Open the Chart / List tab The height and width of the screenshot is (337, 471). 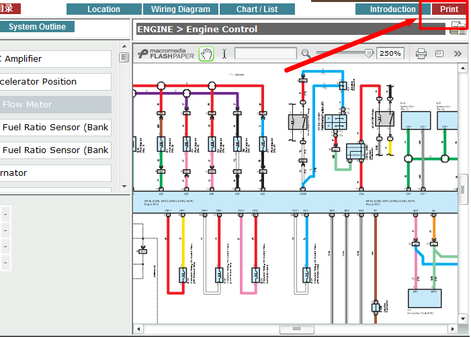point(257,9)
